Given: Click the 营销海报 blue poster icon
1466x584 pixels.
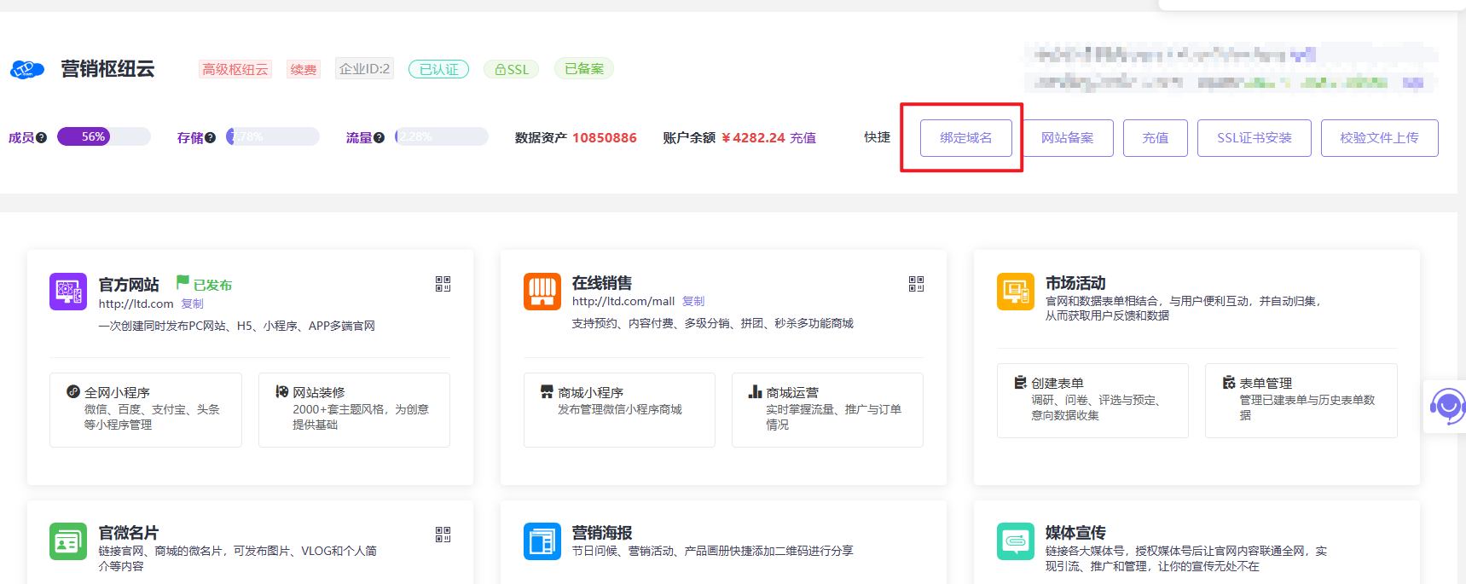Looking at the screenshot, I should [x=542, y=541].
